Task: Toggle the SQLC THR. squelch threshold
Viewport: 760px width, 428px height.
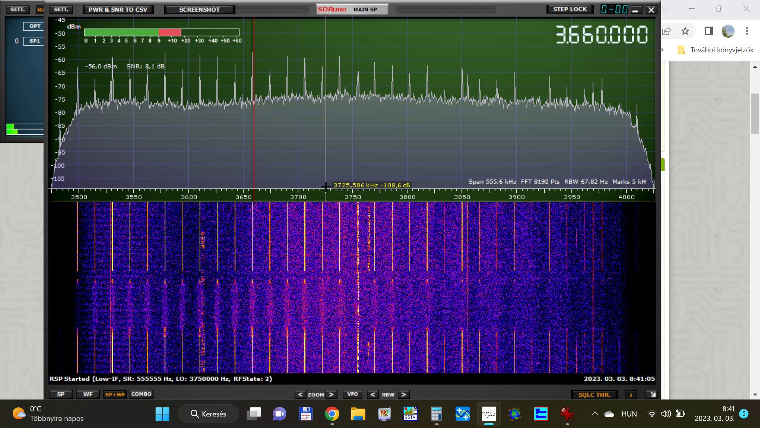Action: [594, 394]
